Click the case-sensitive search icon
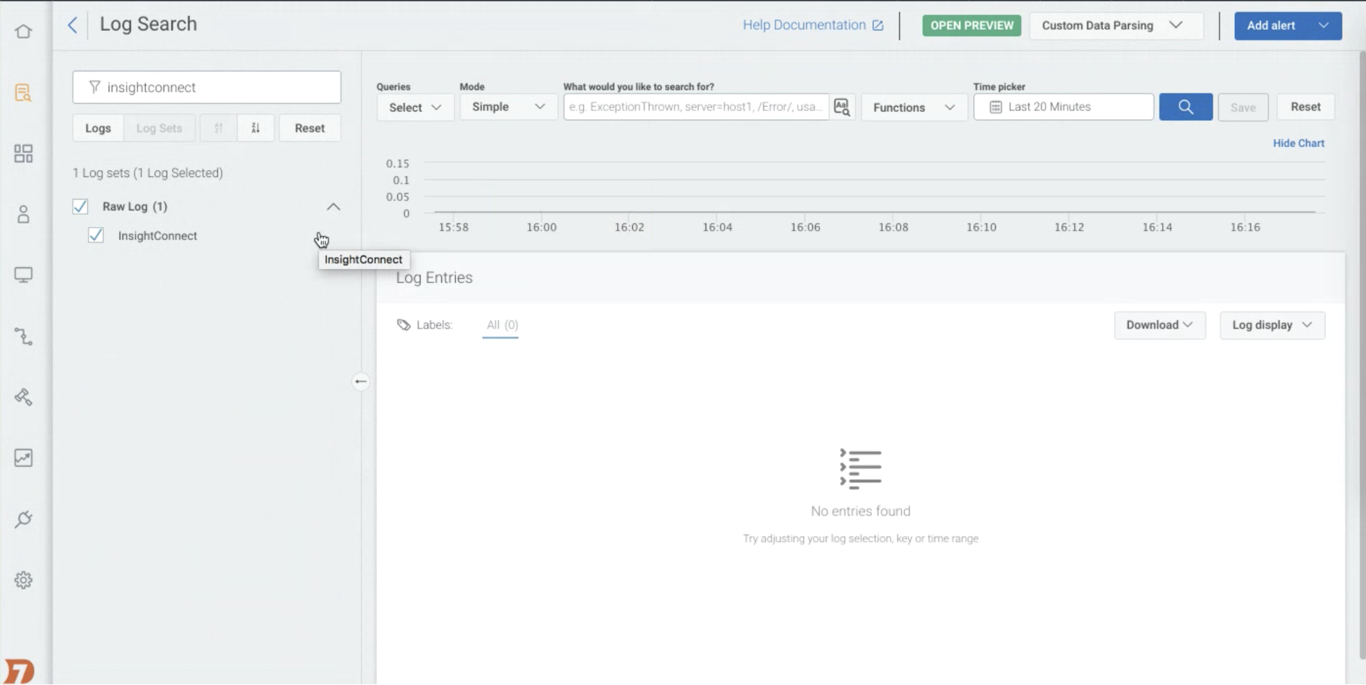Image resolution: width=1366 pixels, height=685 pixels. point(841,107)
